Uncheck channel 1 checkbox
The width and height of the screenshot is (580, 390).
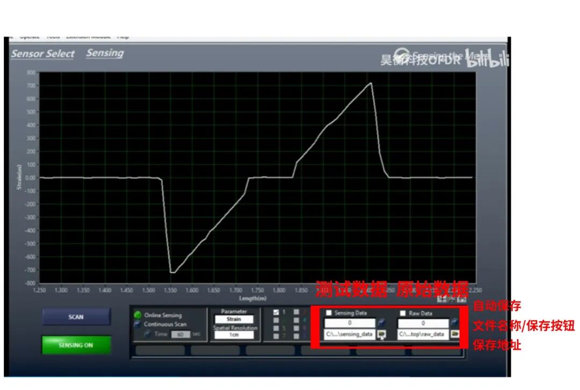click(277, 312)
